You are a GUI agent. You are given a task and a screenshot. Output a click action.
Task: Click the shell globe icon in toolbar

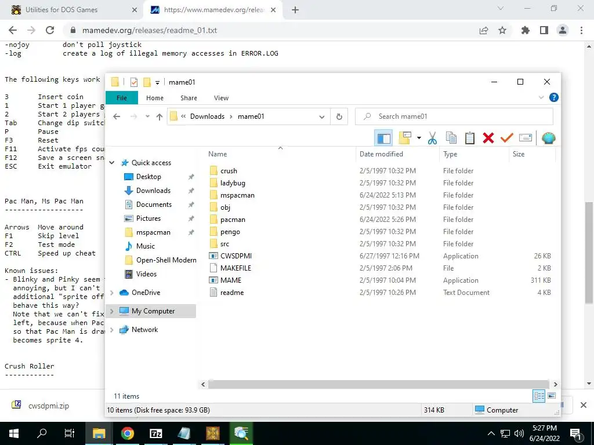tap(548, 138)
